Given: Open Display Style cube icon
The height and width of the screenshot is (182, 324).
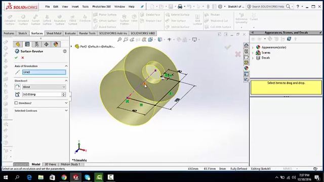Looking at the screenshot, I should (160, 39).
